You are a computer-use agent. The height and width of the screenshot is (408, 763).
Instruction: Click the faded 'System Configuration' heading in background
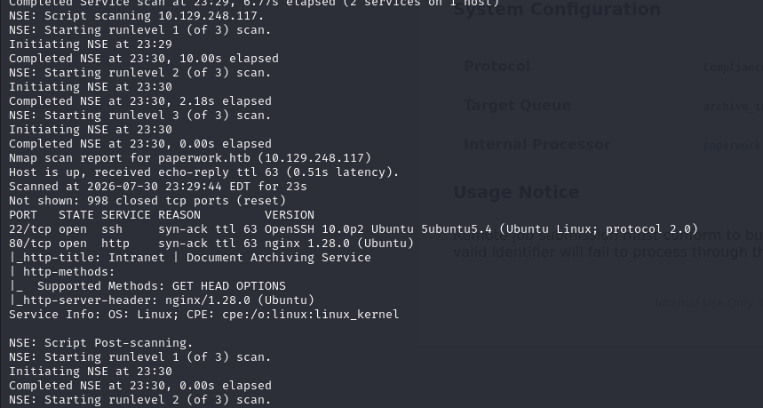(557, 9)
